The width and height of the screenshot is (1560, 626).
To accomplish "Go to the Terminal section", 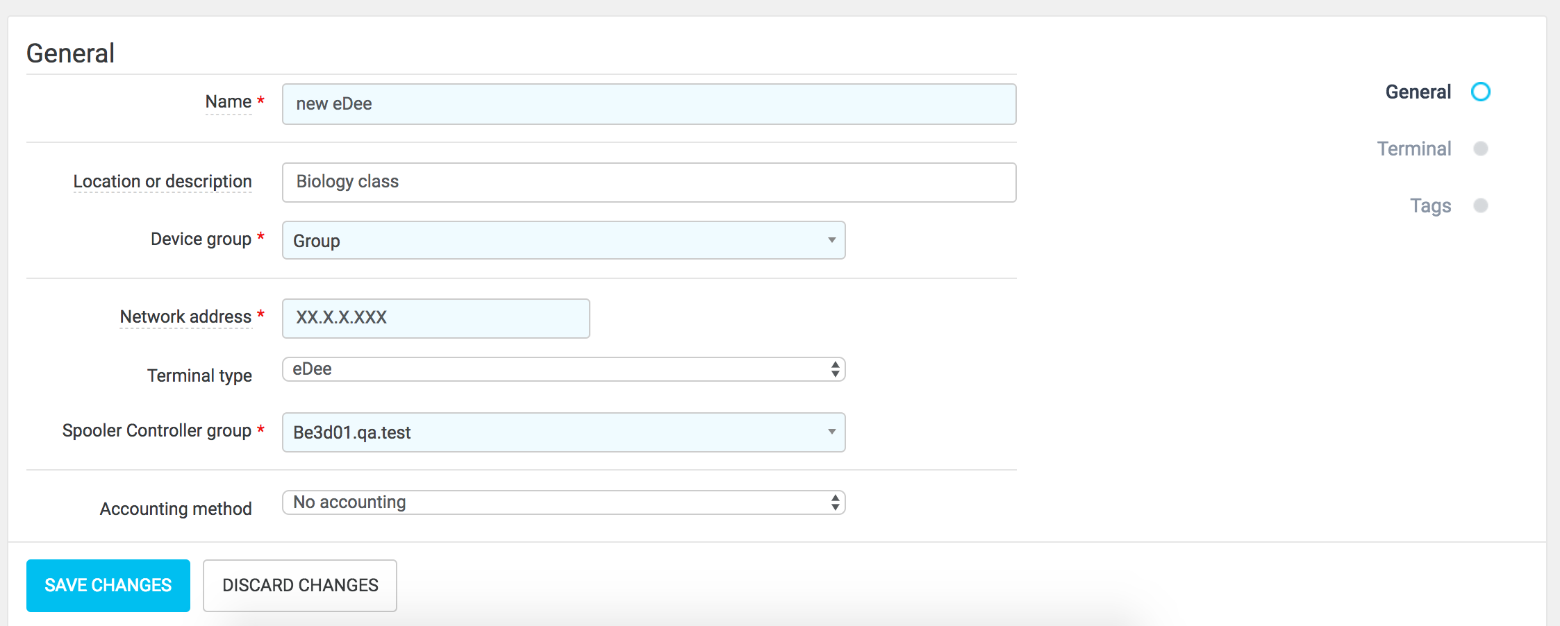I will click(1414, 149).
